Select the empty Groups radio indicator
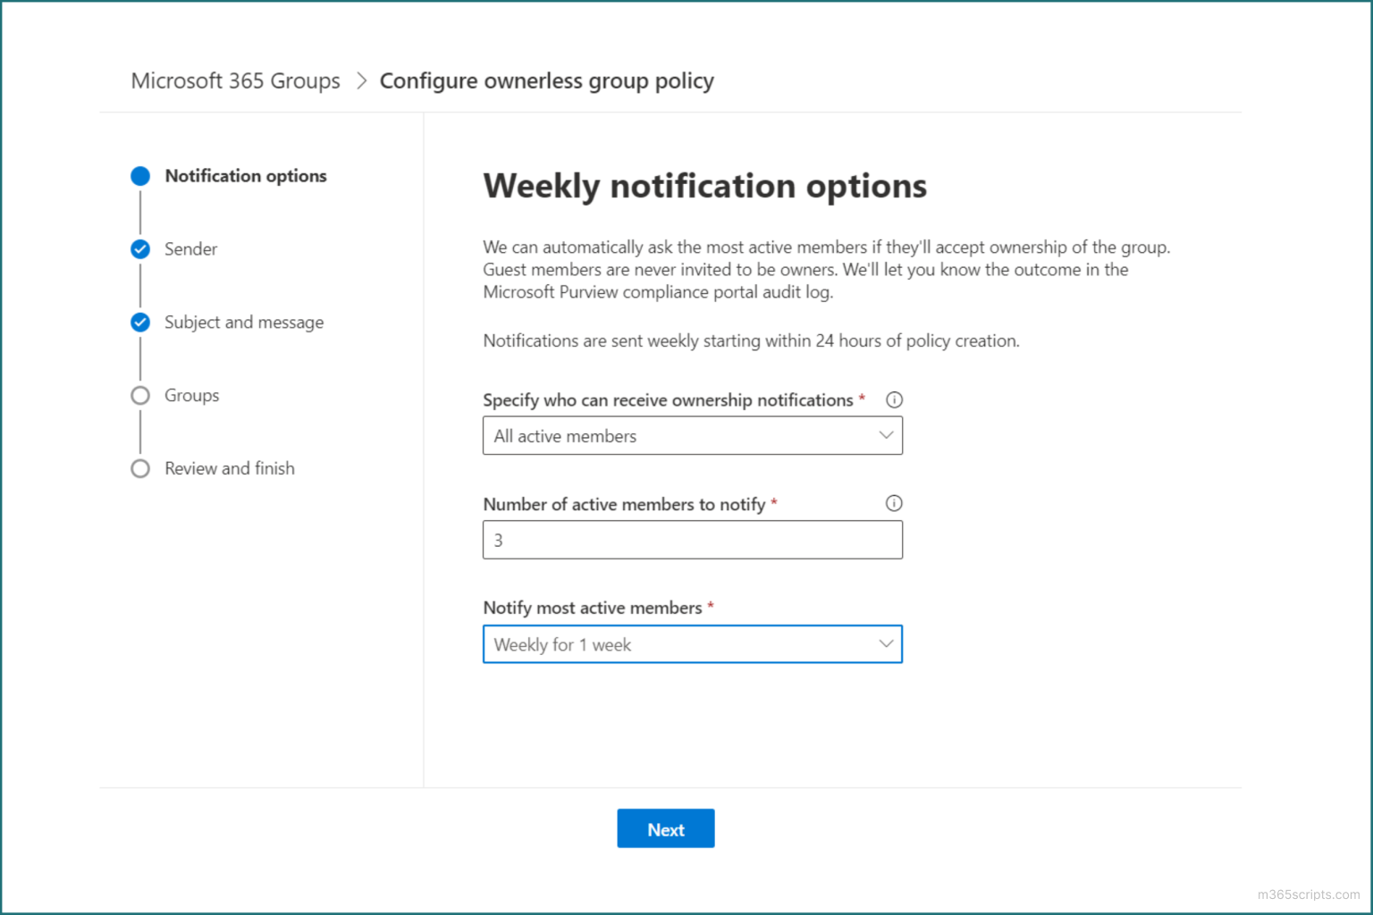 (140, 395)
